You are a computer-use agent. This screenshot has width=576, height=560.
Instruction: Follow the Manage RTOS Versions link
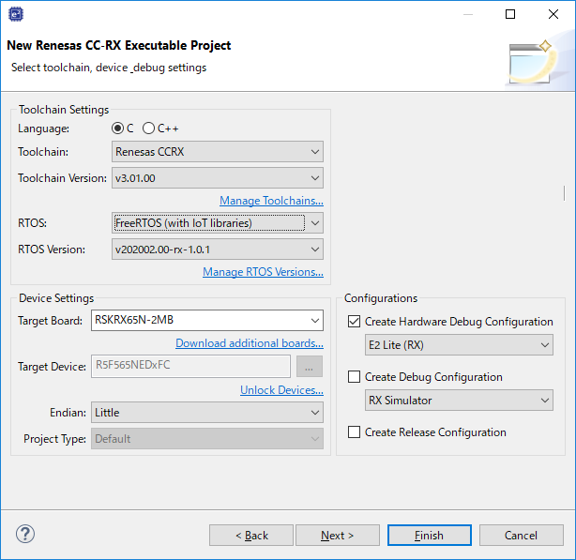263,272
